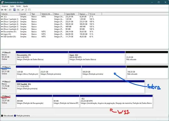Open the Exibir menu
This screenshot has height=121, width=169.
tap(18, 6)
